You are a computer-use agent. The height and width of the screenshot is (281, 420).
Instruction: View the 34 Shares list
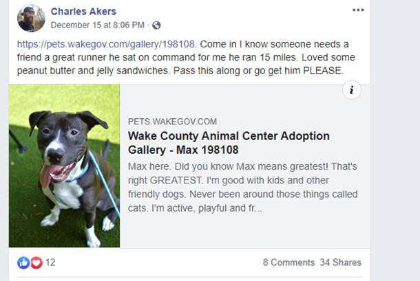pyautogui.click(x=340, y=262)
